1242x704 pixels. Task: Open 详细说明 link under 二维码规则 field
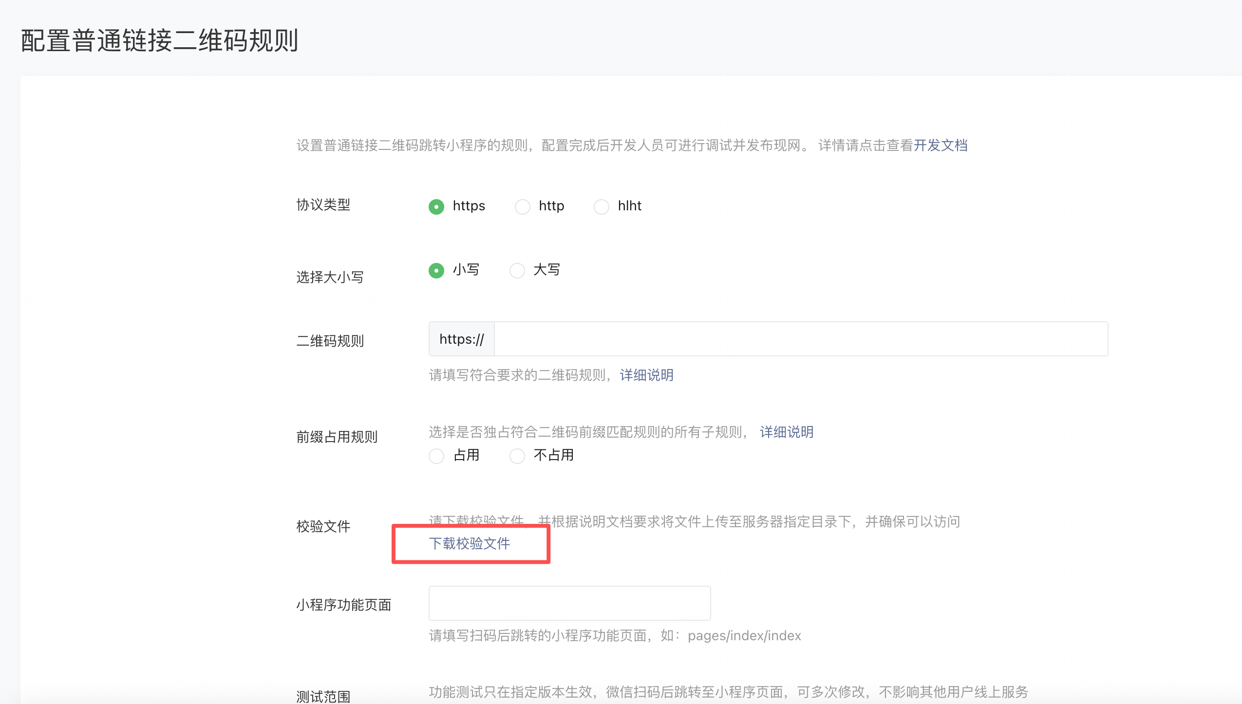click(646, 375)
